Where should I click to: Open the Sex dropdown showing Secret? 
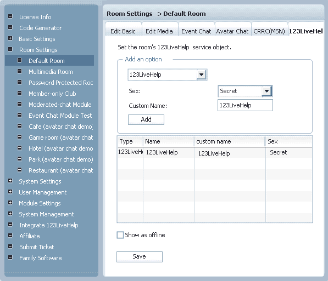click(x=266, y=91)
